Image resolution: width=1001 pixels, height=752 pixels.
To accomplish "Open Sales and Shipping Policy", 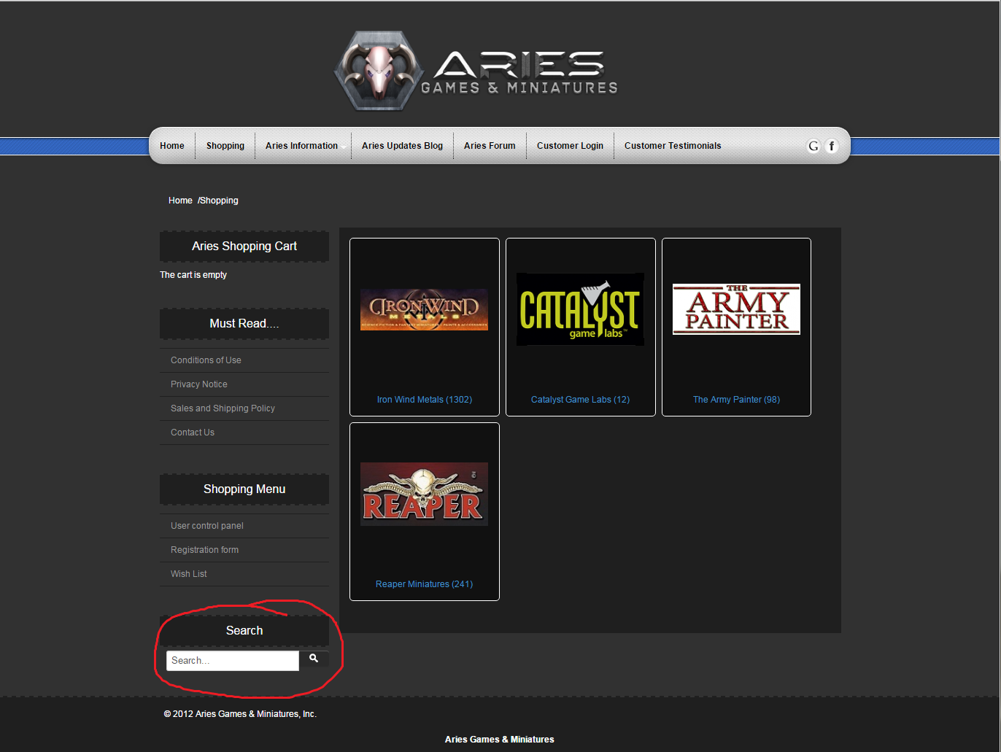I will point(223,408).
